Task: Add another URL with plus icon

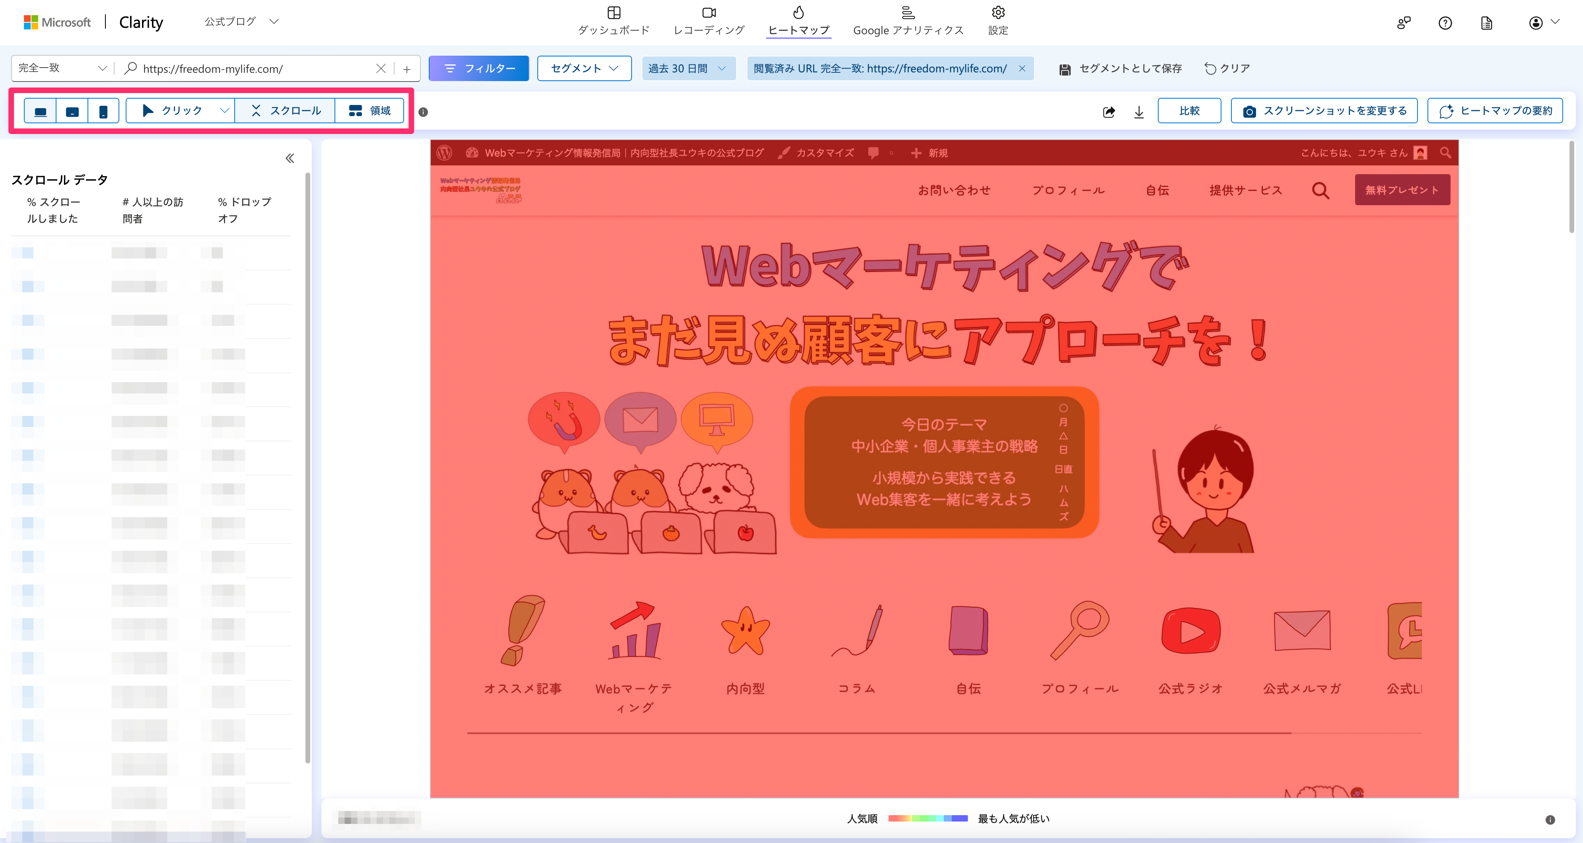Action: 407,69
